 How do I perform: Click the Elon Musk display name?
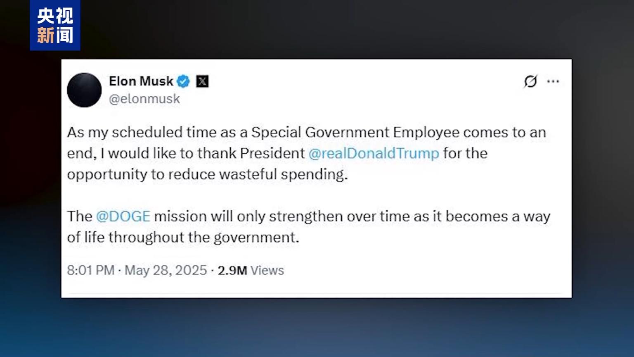tap(141, 81)
